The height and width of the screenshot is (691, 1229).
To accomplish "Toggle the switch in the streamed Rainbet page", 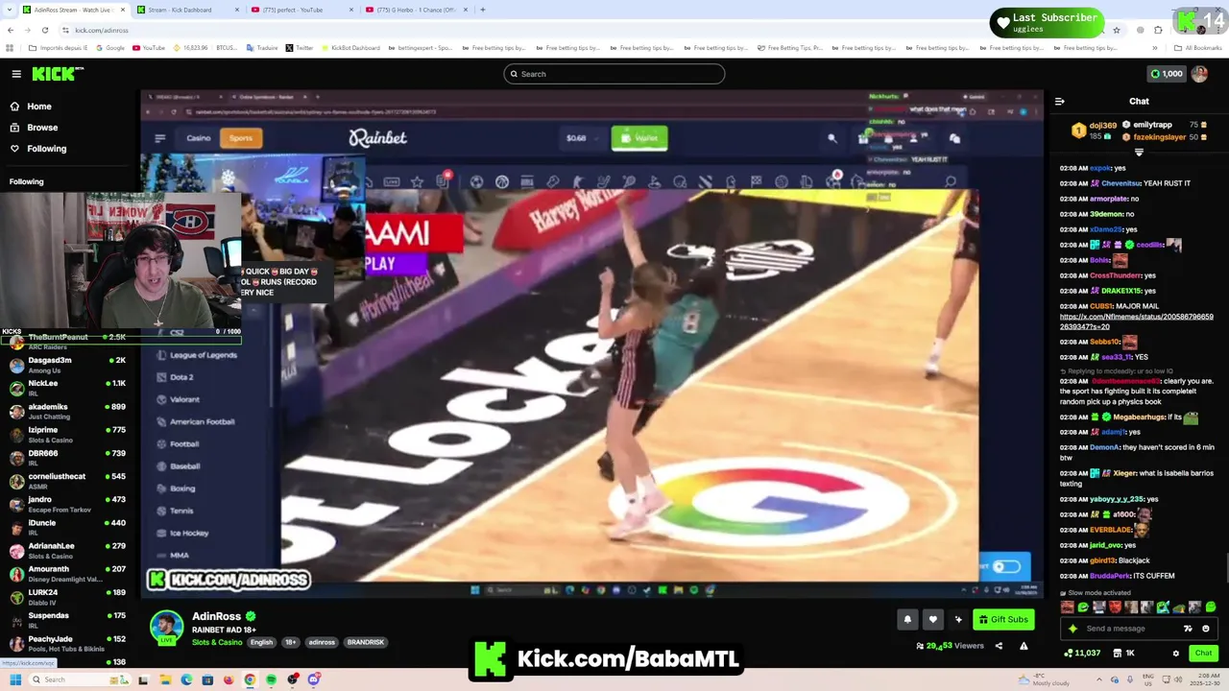I will click(1005, 566).
